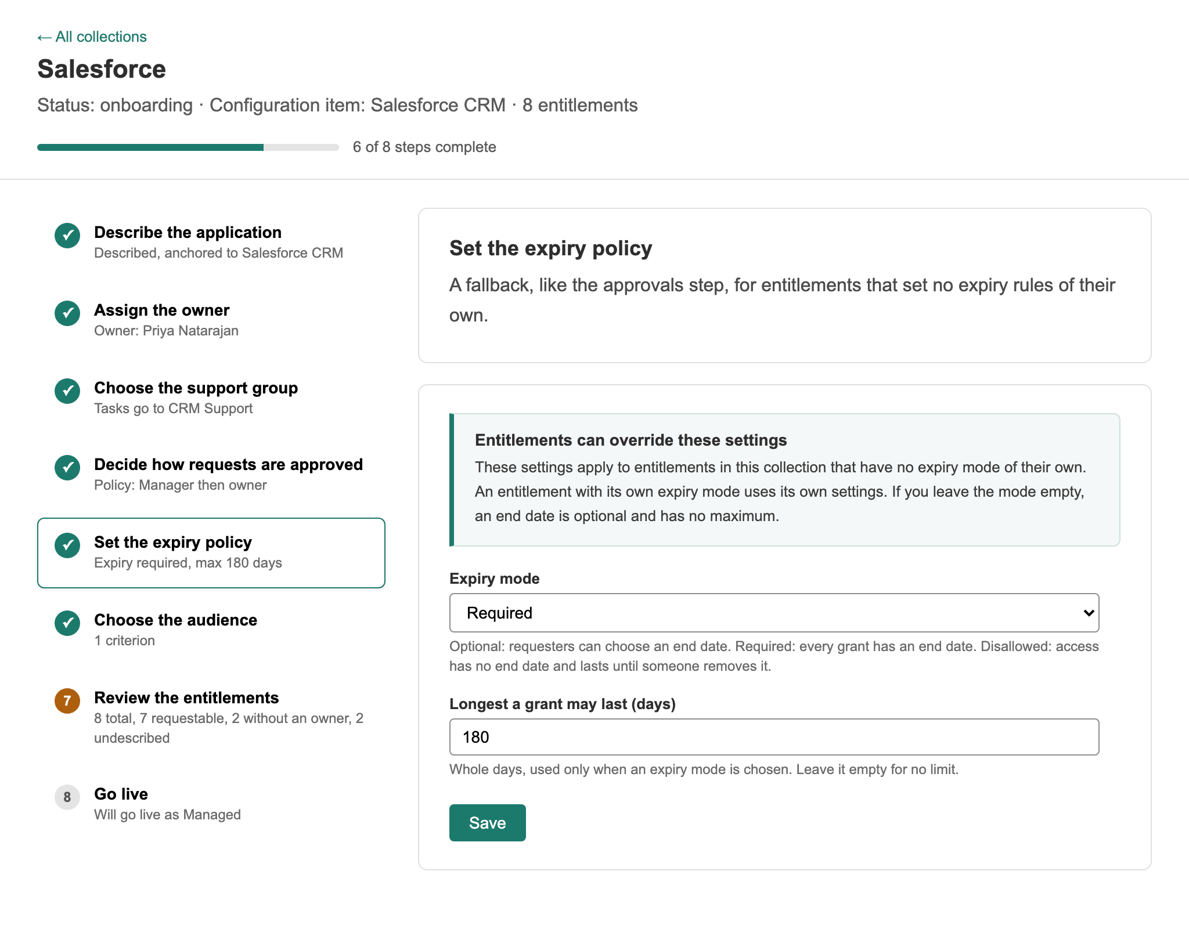This screenshot has height=947, width=1189.
Task: Click the checkmark icon beside Describe the application
Action: coord(67,236)
